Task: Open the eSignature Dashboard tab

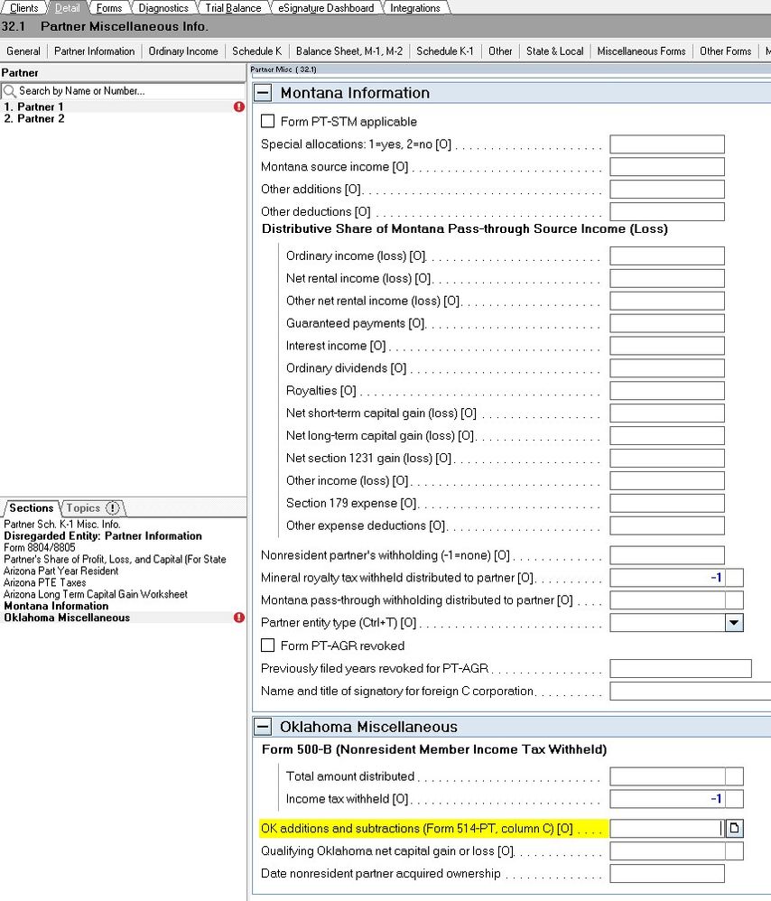Action: 326,7
